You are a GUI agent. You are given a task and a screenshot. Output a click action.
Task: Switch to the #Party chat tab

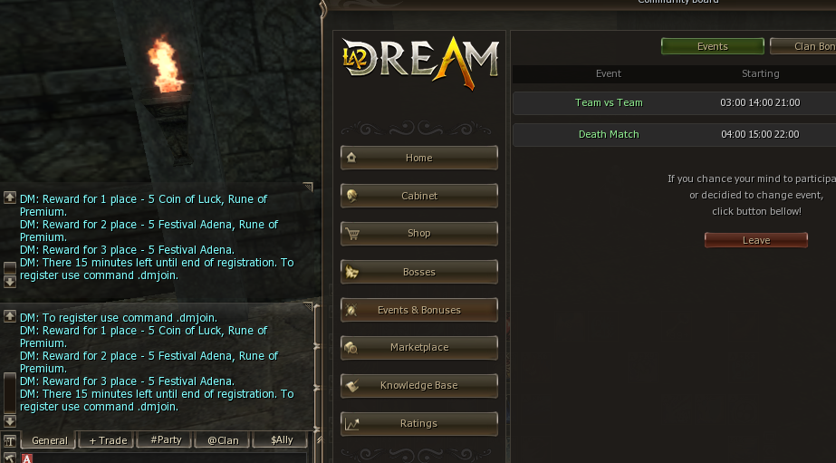tap(166, 440)
